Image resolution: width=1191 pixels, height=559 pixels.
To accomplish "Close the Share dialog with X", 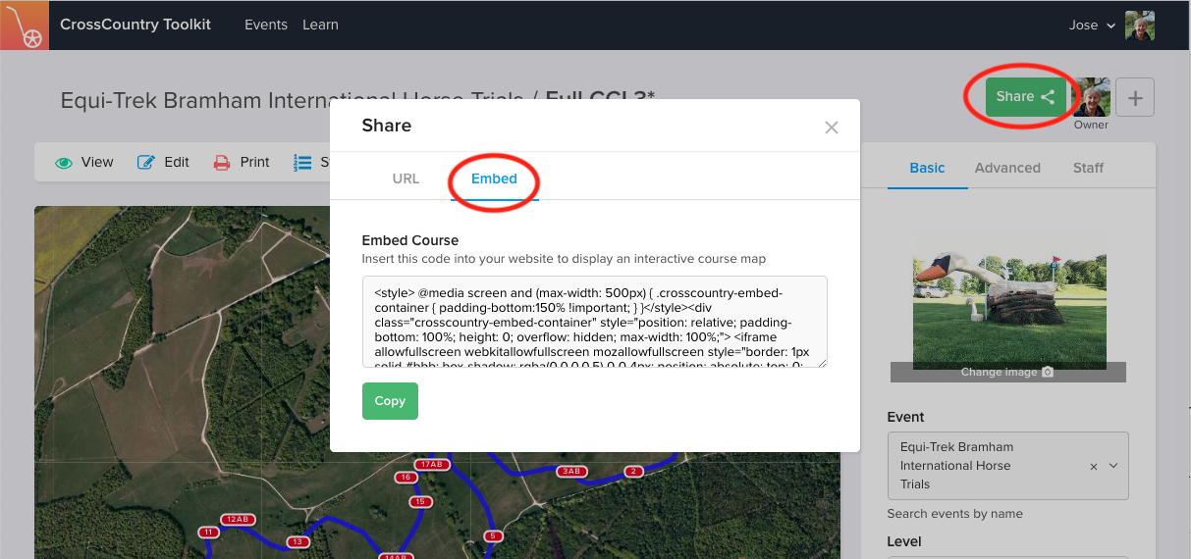I will (831, 127).
